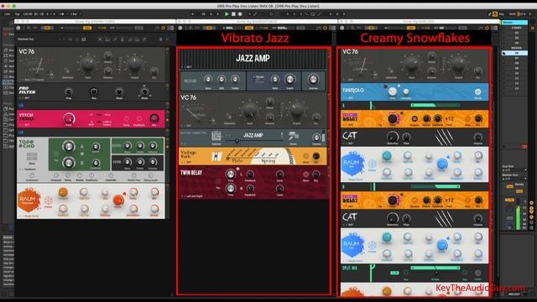This screenshot has height=302, width=537.
Task: Adjust VC 76 Input knob in Washed Out rack
Action: [x=87, y=64]
